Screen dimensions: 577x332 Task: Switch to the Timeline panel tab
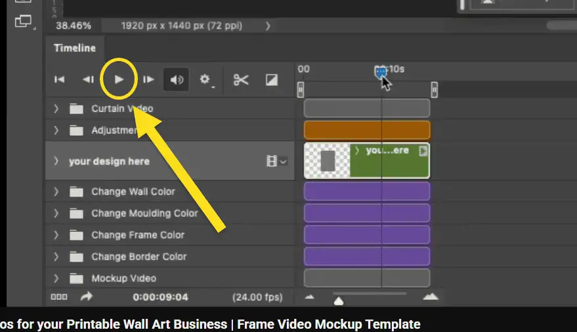(x=74, y=48)
